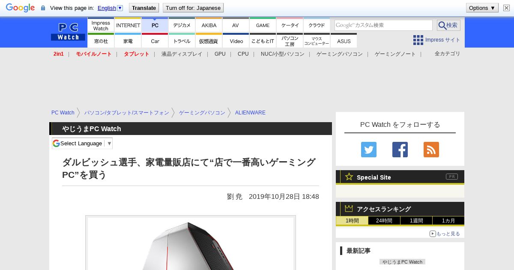Click the Special Site star icon

[x=349, y=177]
